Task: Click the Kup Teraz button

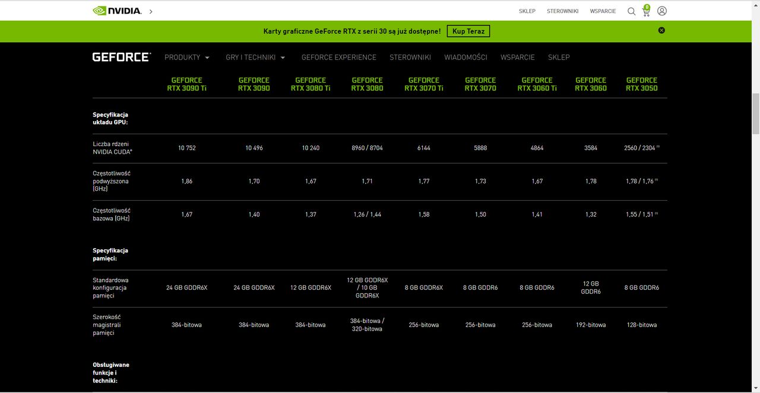Action: [468, 31]
